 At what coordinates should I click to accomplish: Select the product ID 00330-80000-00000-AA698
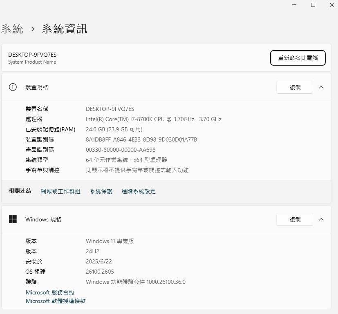(121, 150)
